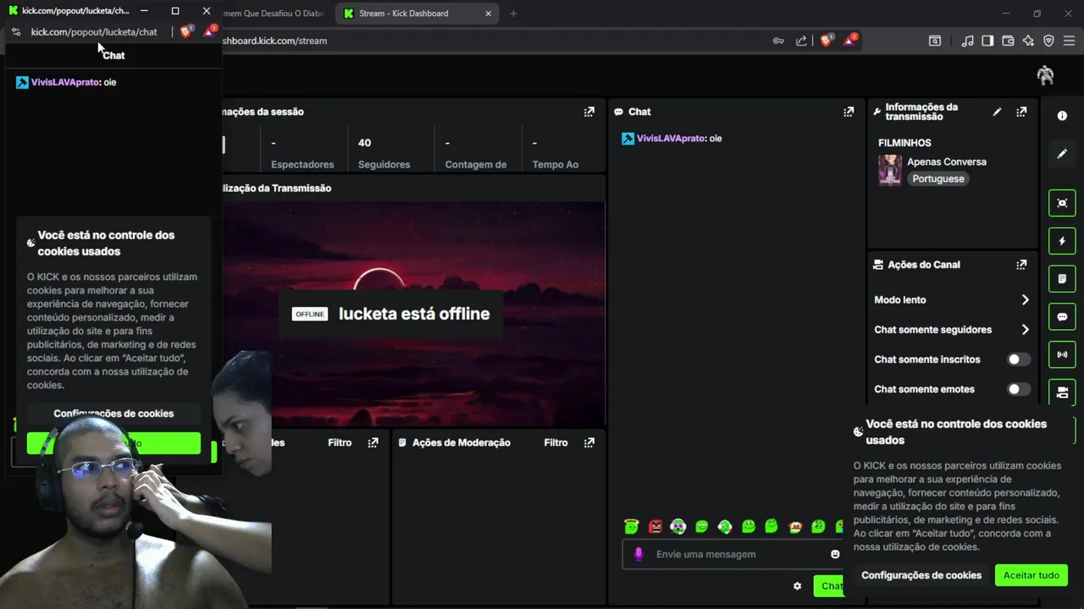Toggle the broadcast signal widget icon in the right sidebar
The image size is (1084, 609).
[1062, 354]
